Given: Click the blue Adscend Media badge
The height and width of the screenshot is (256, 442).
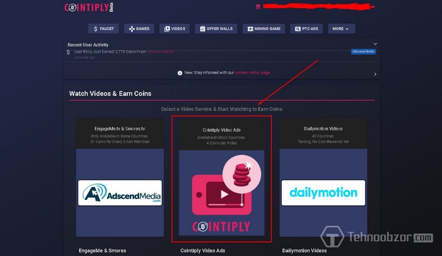Looking at the screenshot, I should pyautogui.click(x=363, y=51).
